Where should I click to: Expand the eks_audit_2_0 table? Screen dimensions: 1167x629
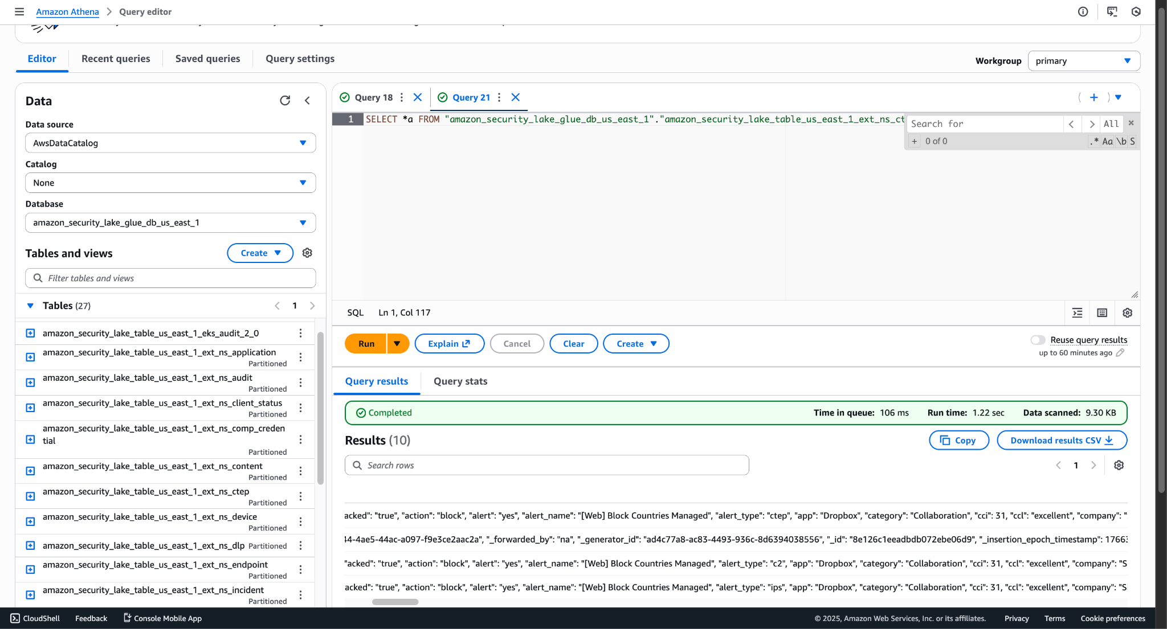(x=30, y=333)
